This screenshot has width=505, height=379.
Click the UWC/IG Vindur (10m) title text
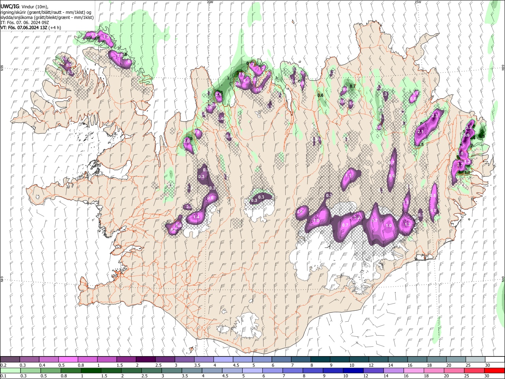[x=24, y=6]
